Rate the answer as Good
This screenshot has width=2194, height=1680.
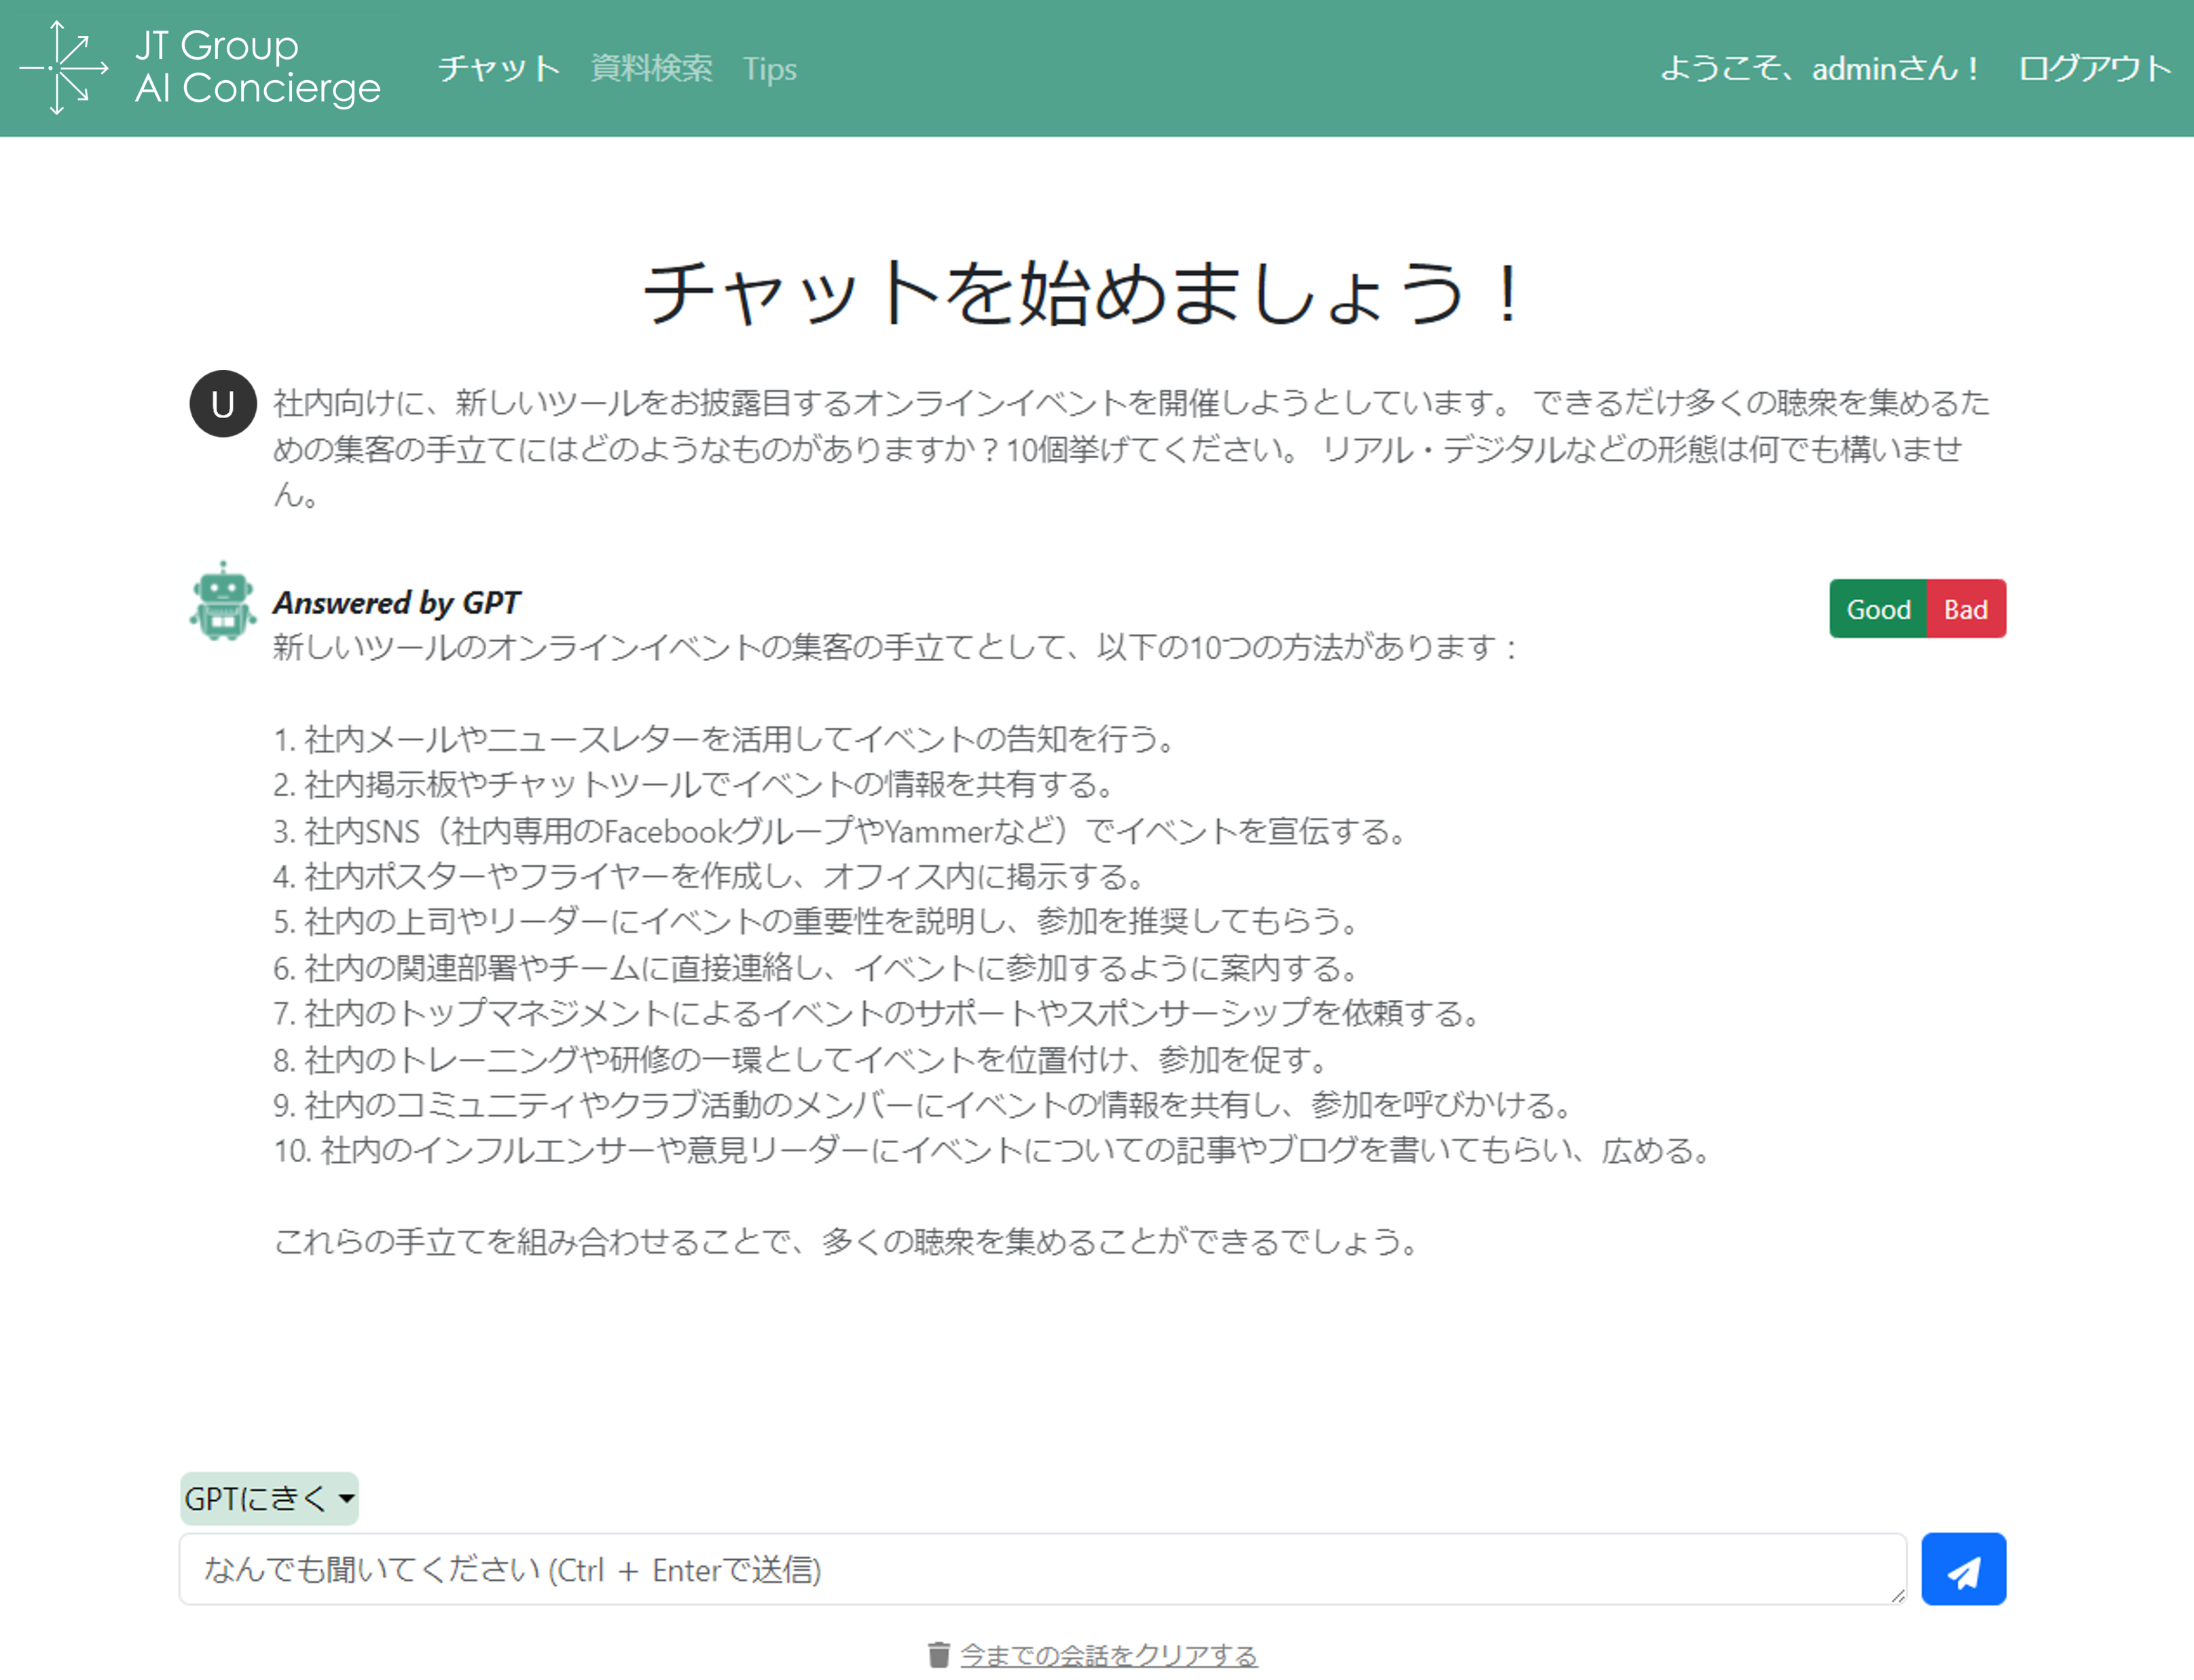tap(1878, 609)
